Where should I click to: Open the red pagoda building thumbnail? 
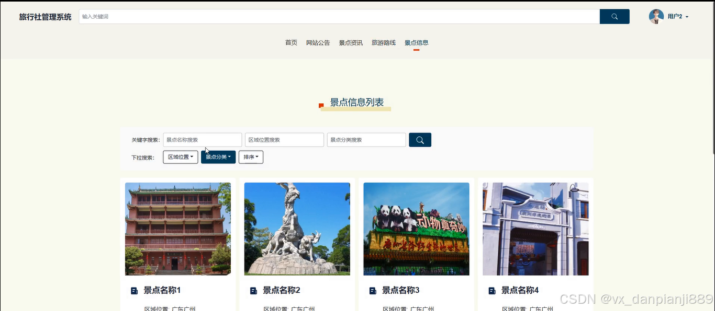[178, 229]
